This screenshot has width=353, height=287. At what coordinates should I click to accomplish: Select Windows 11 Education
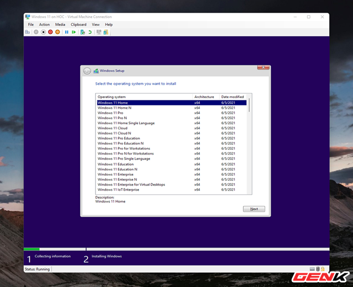pos(172,164)
